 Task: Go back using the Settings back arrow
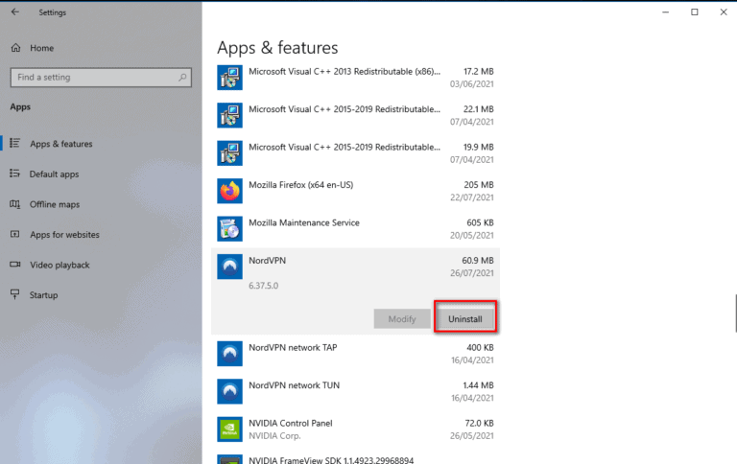14,12
